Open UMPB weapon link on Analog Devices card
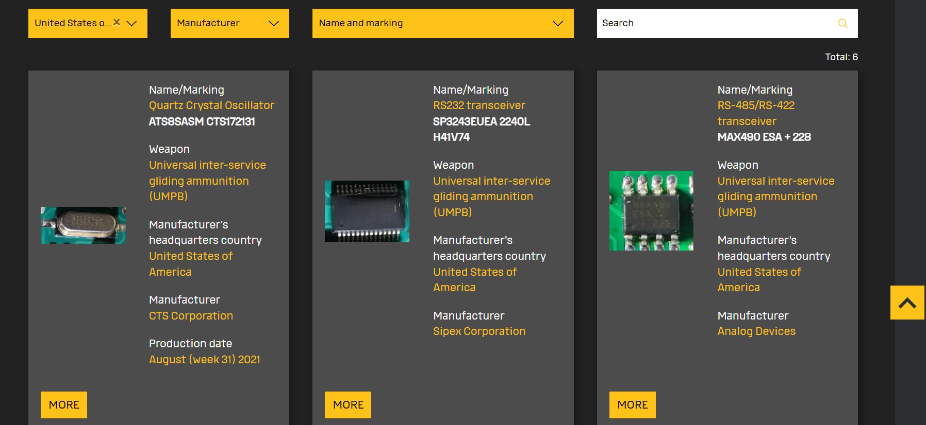 [775, 197]
